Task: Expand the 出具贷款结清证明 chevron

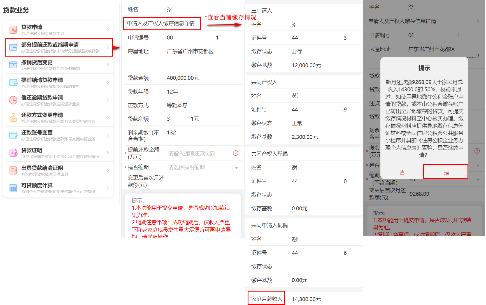Action: [x=108, y=170]
